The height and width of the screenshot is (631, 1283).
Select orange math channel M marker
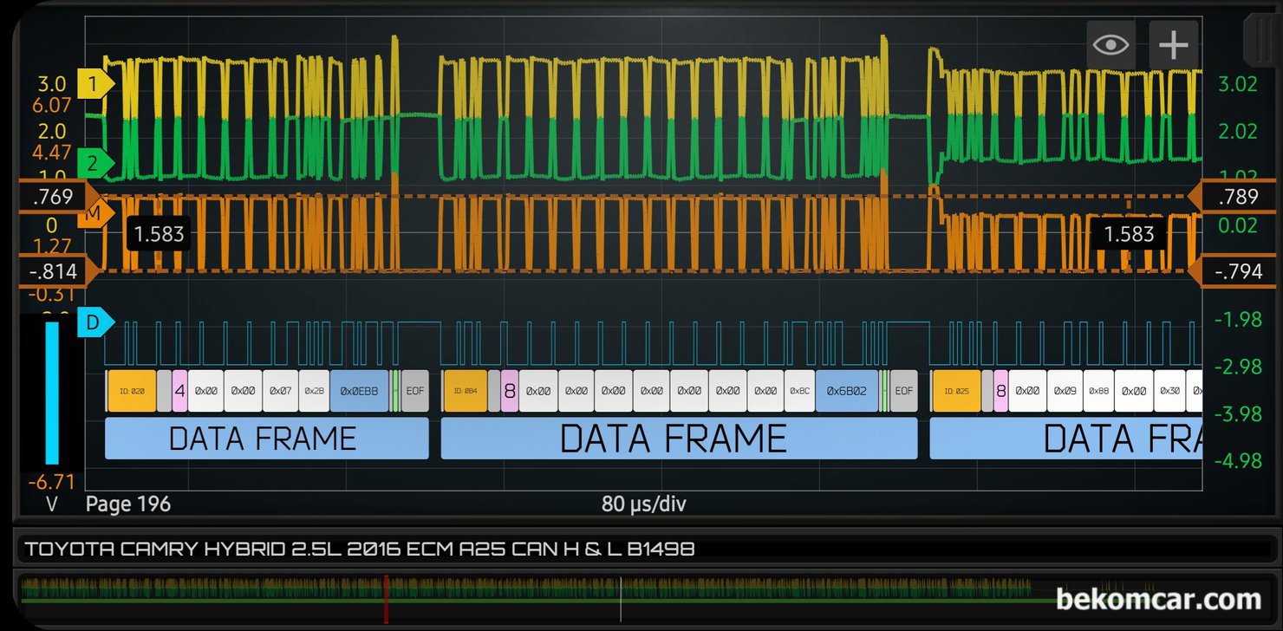pos(96,214)
